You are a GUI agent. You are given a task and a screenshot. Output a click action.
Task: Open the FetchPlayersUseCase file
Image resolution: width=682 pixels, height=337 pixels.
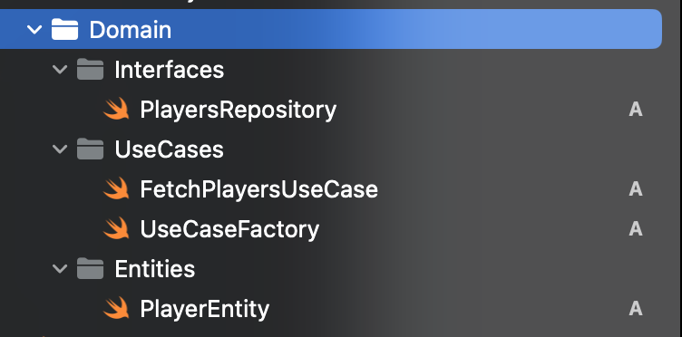pyautogui.click(x=258, y=189)
